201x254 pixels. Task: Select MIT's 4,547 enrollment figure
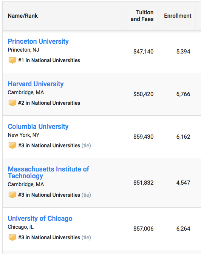[x=183, y=183]
